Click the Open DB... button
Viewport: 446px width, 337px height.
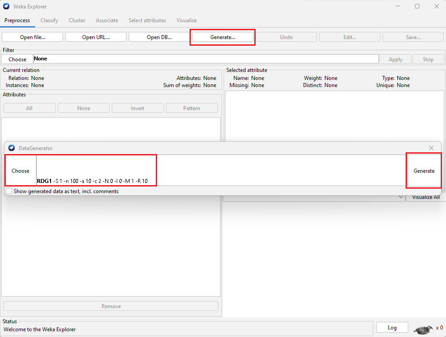click(x=159, y=37)
